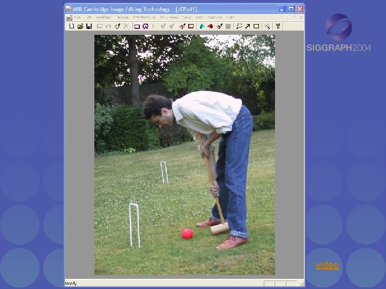386x289 pixels.
Task: Select the red and black brush tool
Action: point(220,26)
